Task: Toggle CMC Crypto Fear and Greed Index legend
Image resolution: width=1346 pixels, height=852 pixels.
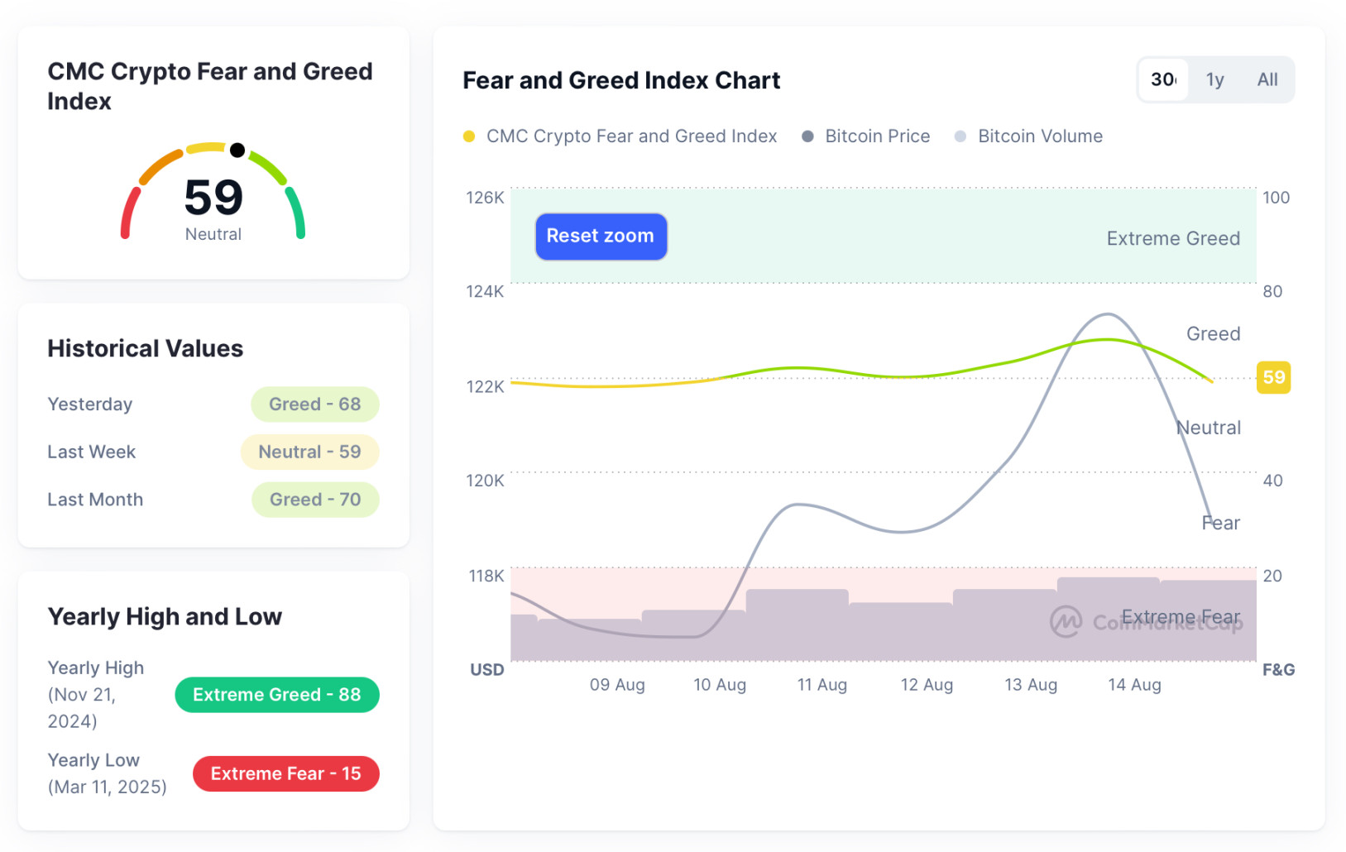Action: [x=631, y=136]
